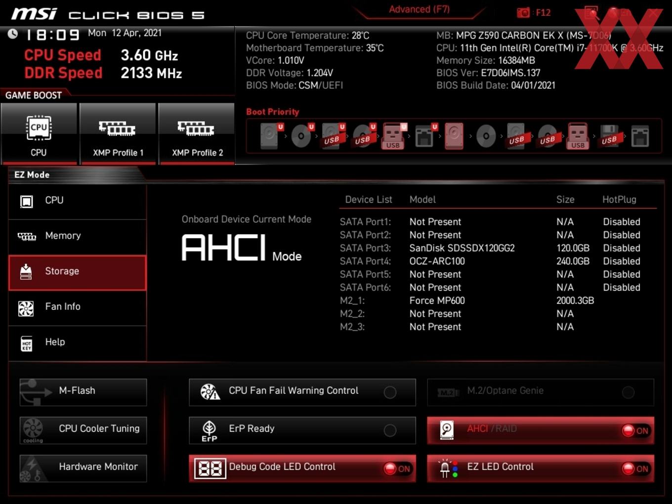Viewport: 672px width, 504px height.
Task: Enable XMP Profile 1
Action: [x=118, y=134]
